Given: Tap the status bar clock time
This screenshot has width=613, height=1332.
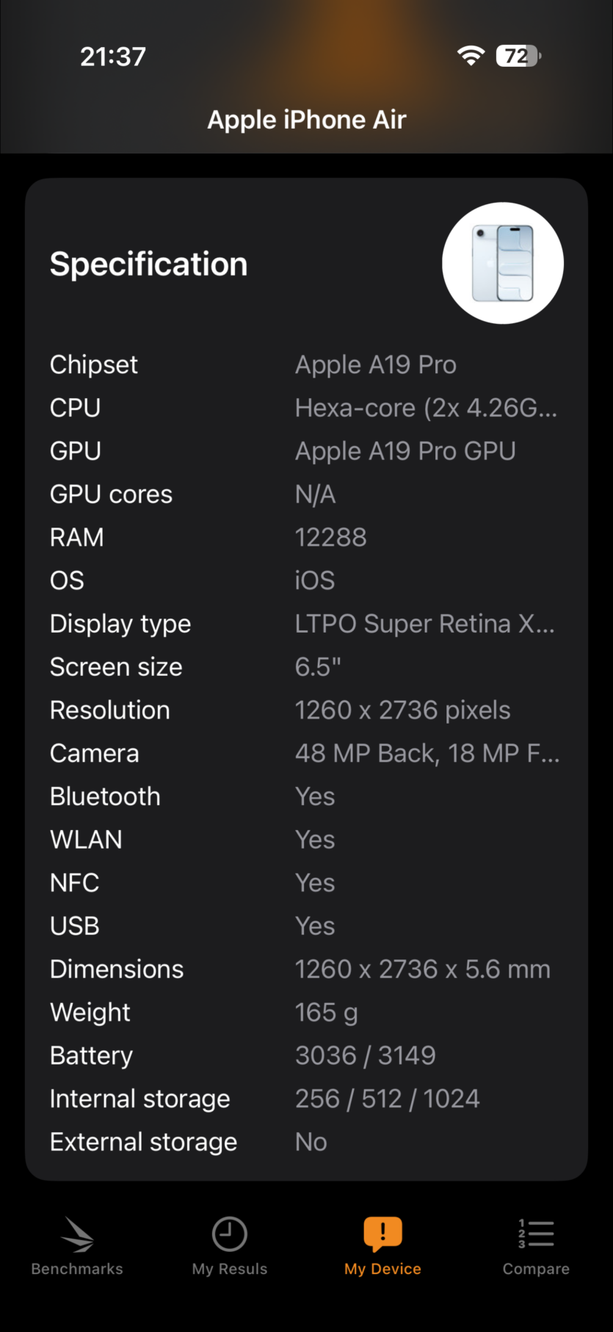Looking at the screenshot, I should coord(113,57).
